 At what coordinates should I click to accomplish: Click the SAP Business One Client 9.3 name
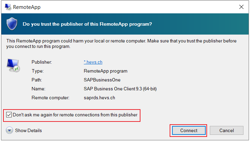pyautogui.click(x=120, y=89)
